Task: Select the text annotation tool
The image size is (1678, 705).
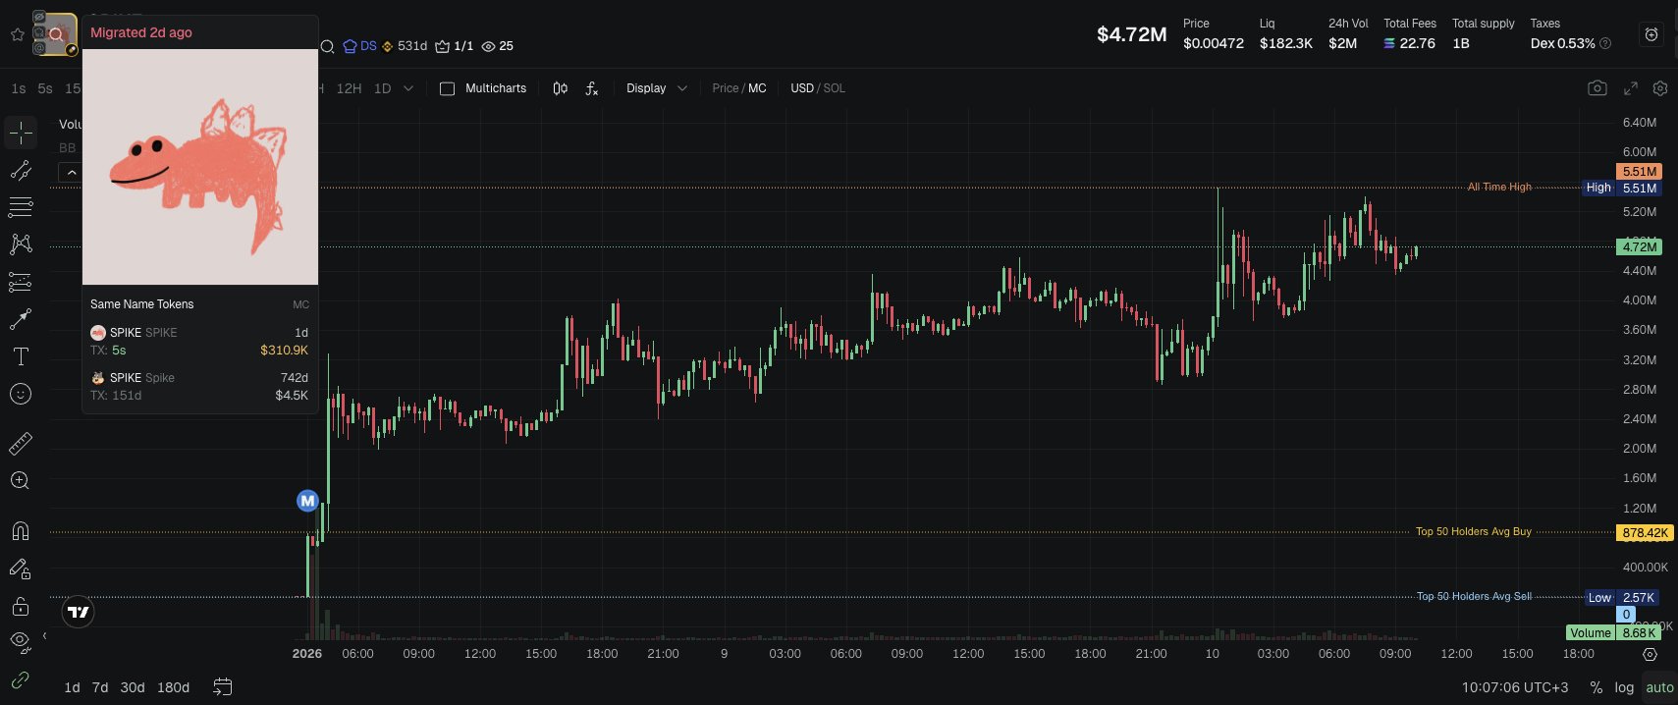Action: click(21, 356)
